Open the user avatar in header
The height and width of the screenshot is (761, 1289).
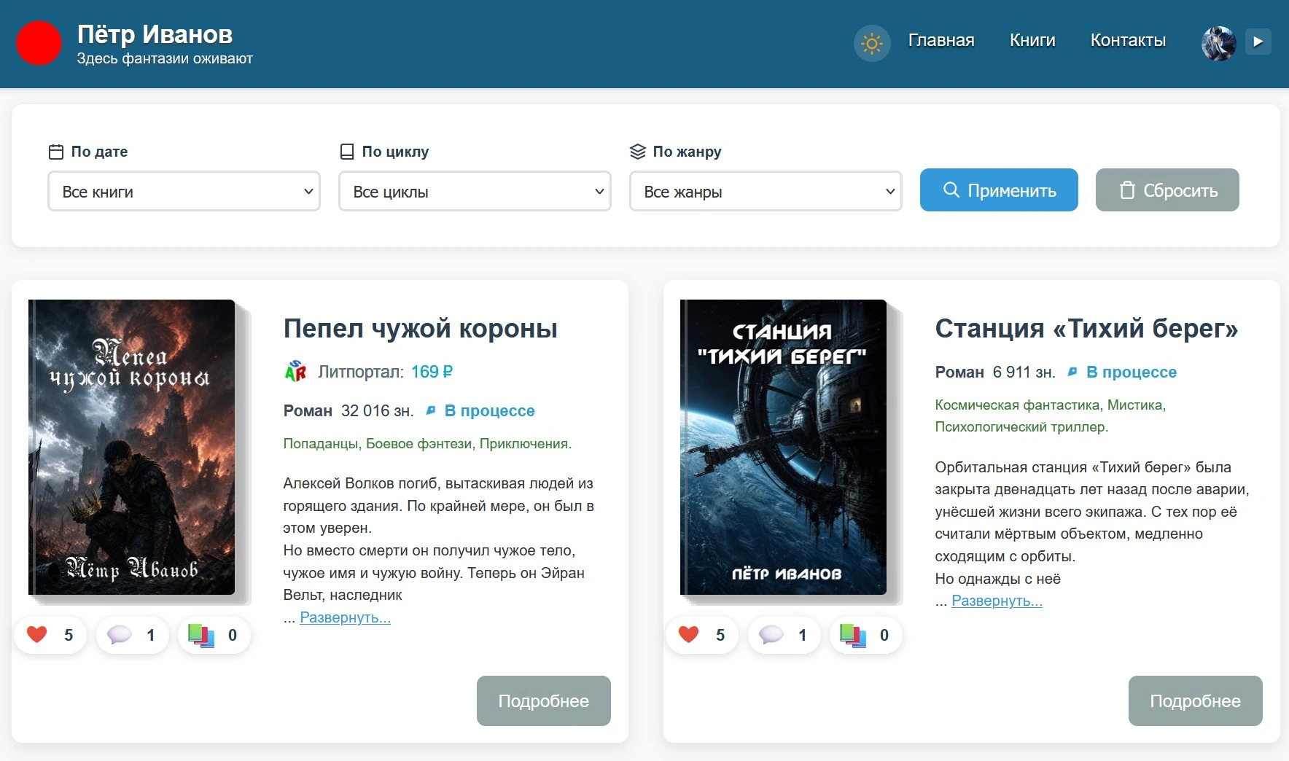[1219, 44]
